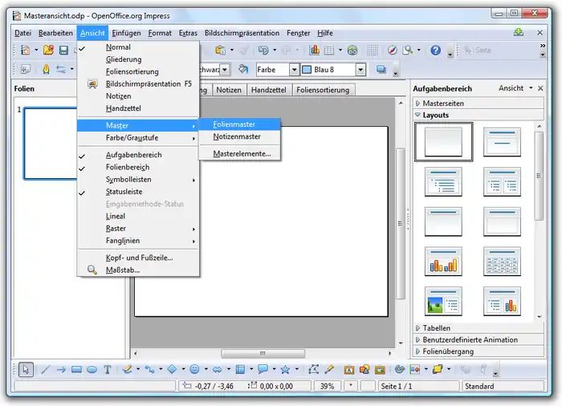Pick the Text tool

tap(107, 369)
